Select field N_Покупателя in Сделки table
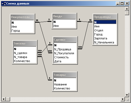The width and height of the screenshot is (131, 103). pos(65,53)
